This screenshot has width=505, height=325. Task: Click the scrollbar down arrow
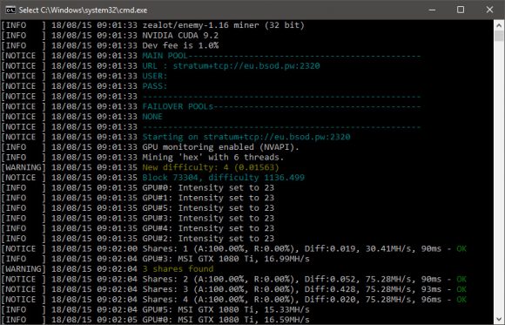(499, 319)
